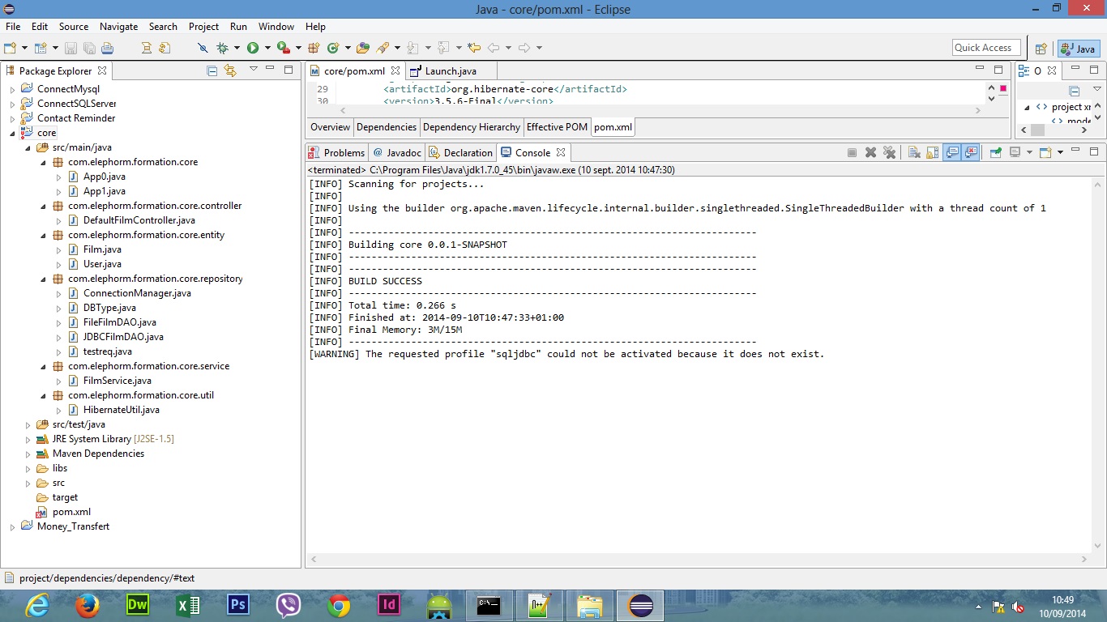The width and height of the screenshot is (1107, 622).
Task: Expand the Maven Dependencies node
Action: point(28,454)
